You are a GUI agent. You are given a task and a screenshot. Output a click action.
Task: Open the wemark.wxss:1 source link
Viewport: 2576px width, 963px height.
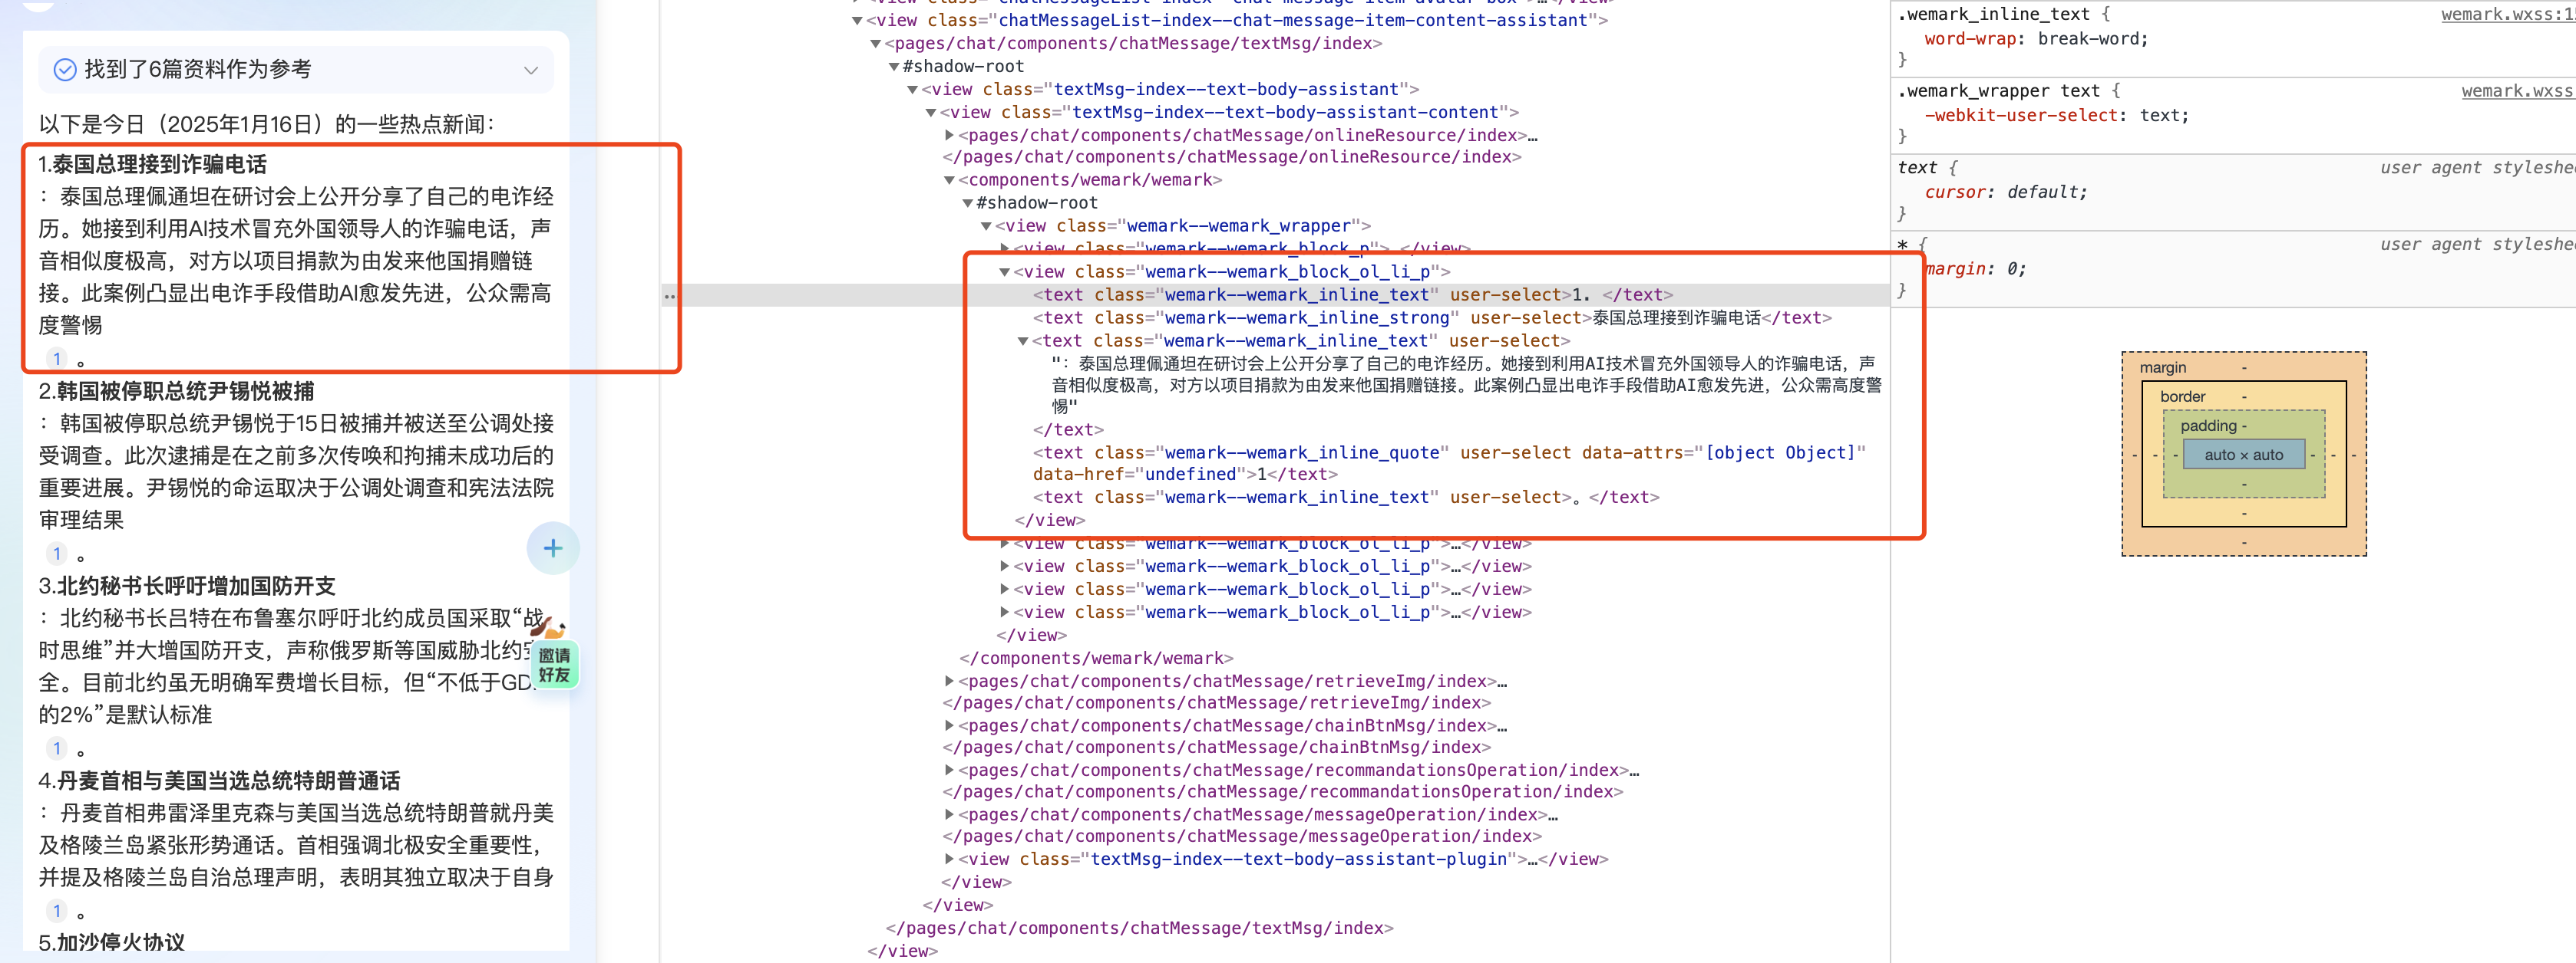[x=2506, y=14]
